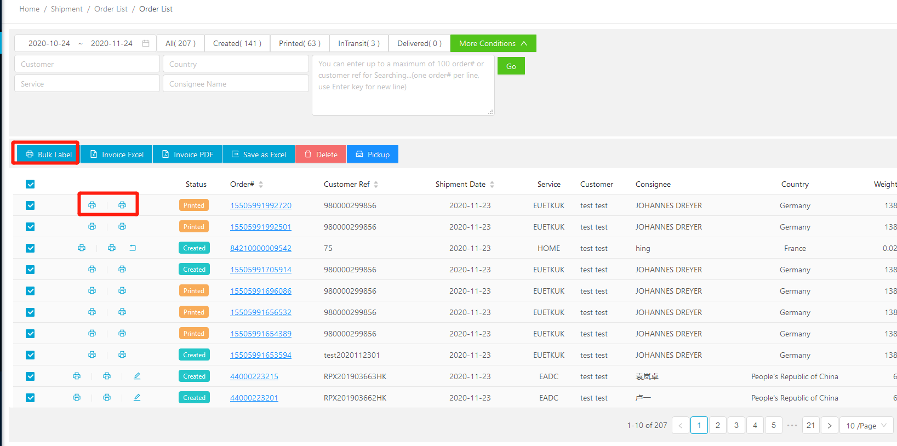The width and height of the screenshot is (897, 446).
Task: Uncheck the row for order 15505991656532
Action: (30, 312)
